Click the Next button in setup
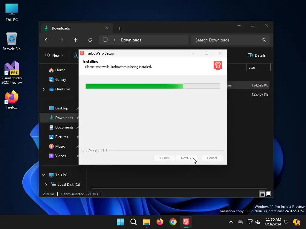 click(186, 158)
